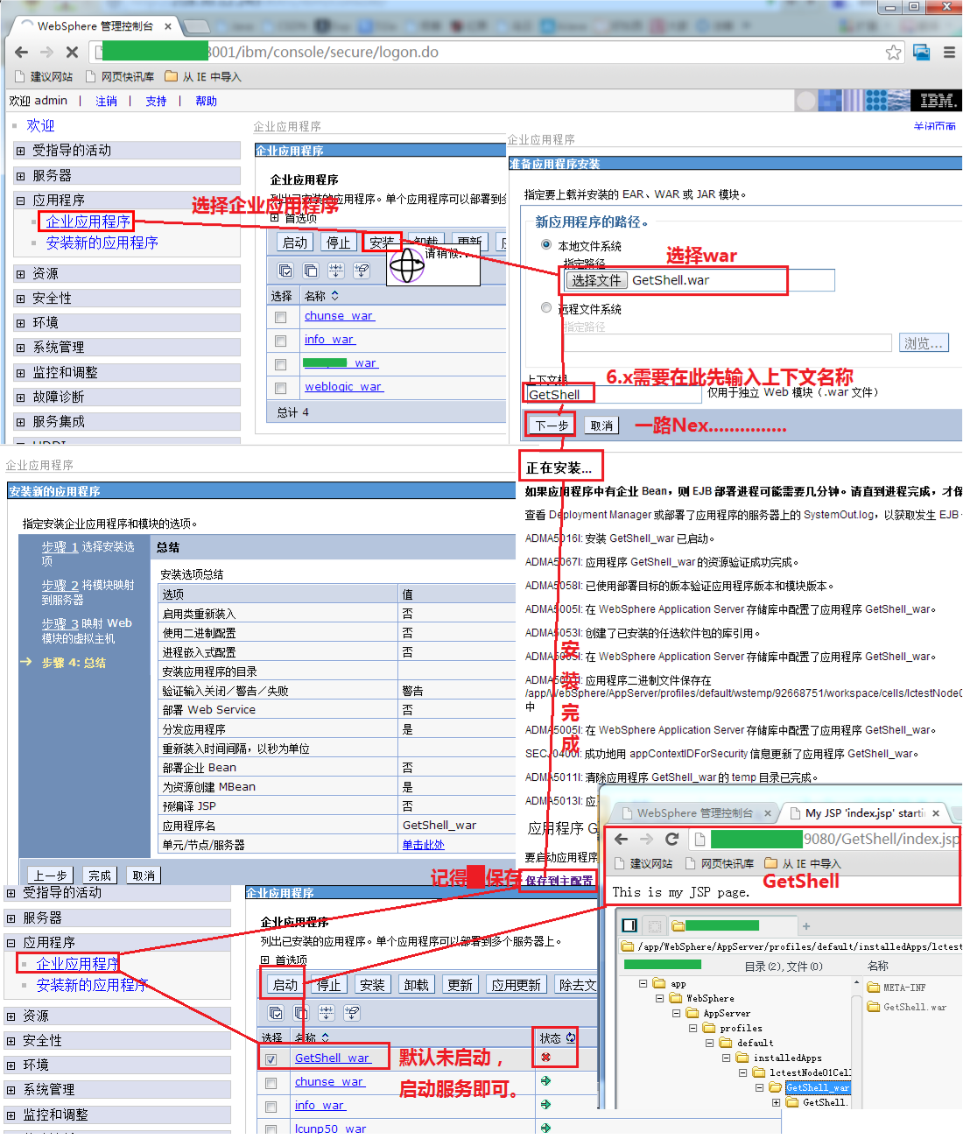Screen dimensions: 963x1139
Task: Click the red stopped icon for GetShell_war
Action: [x=546, y=1058]
